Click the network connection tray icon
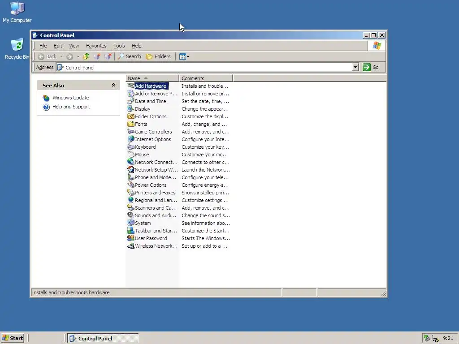Image resolution: width=459 pixels, height=344 pixels. 435,339
